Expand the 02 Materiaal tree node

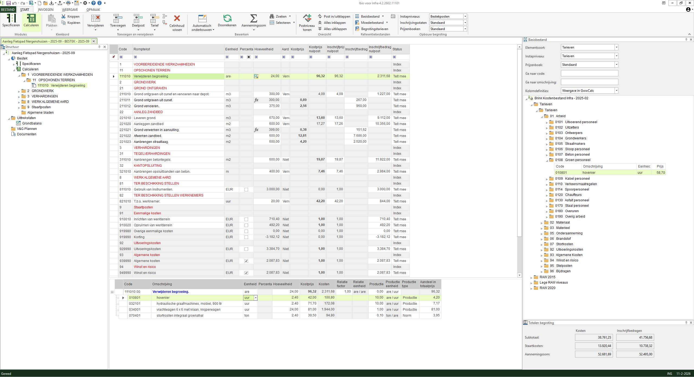[x=542, y=222]
